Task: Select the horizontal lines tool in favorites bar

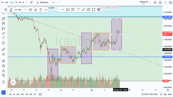Action: coord(89,9)
